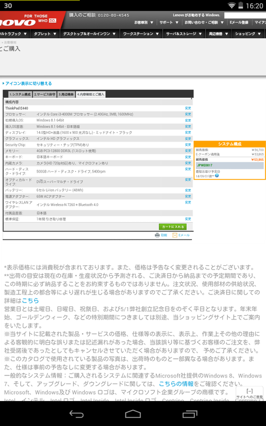Viewport: 266px width, 426px height.
Task: Click 変更 for the ディスプレイ row
Action: point(188,132)
